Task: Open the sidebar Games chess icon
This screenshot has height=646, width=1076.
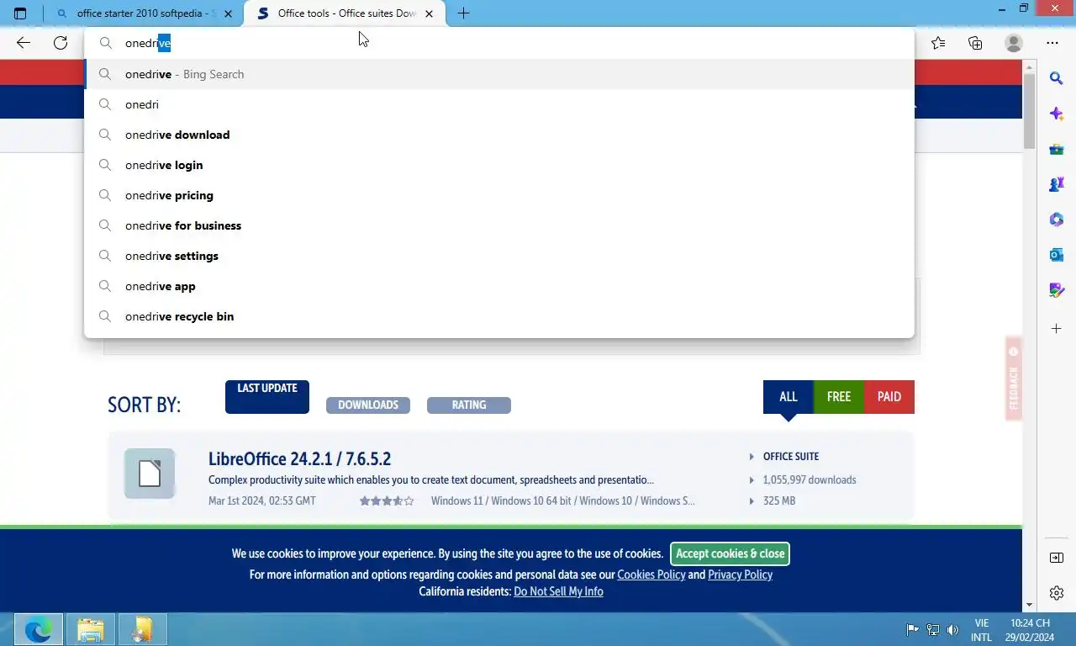Action: click(x=1057, y=184)
